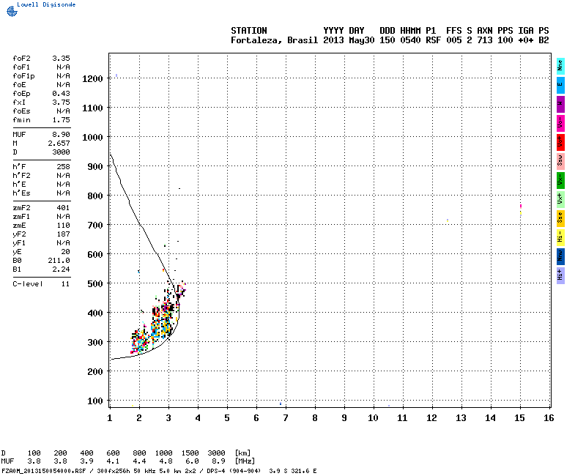Select the purple W legend swatch
Screen dimensions: 586x476
[x=560, y=104]
